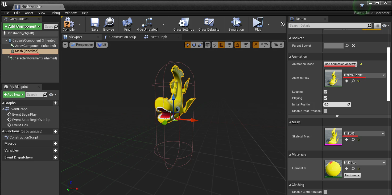
Task: Click the surface snapping icon in the viewport
Action: pyautogui.click(x=215, y=45)
